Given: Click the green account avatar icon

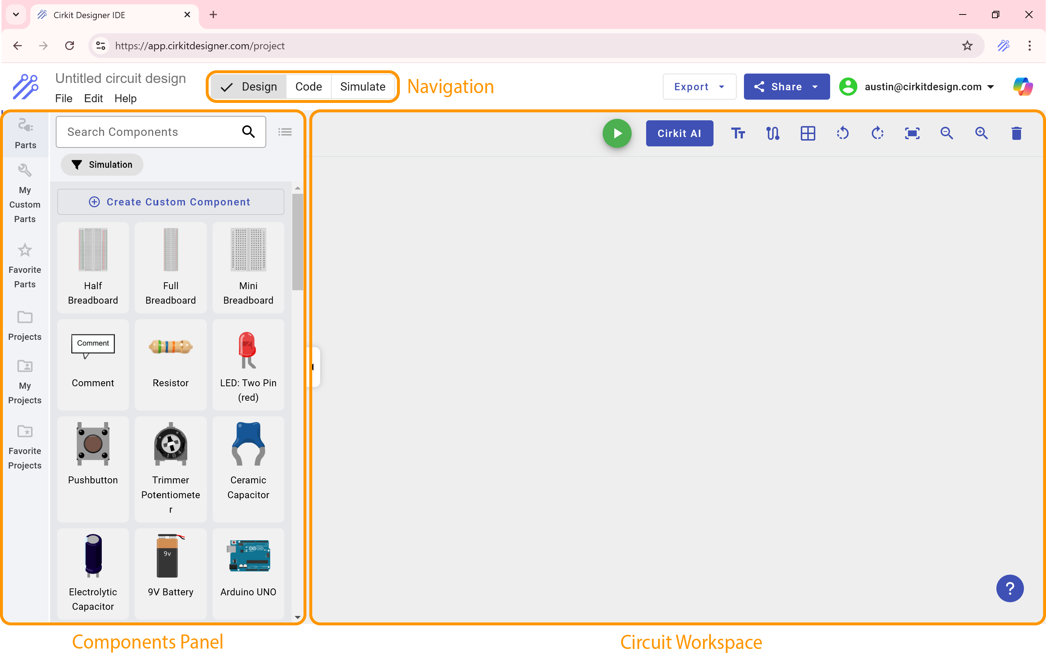Looking at the screenshot, I should click(848, 87).
